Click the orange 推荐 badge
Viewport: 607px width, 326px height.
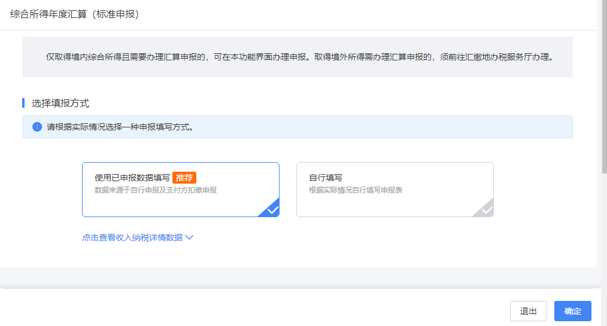184,178
